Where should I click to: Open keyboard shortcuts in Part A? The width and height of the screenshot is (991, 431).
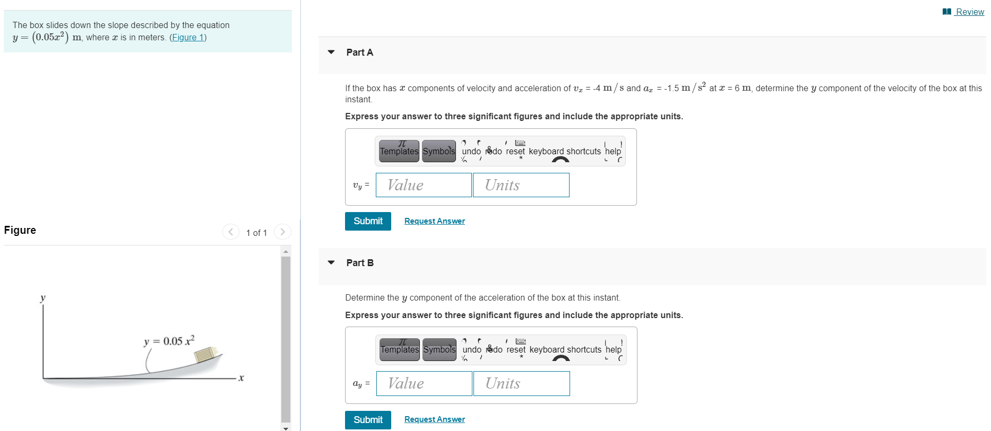565,151
